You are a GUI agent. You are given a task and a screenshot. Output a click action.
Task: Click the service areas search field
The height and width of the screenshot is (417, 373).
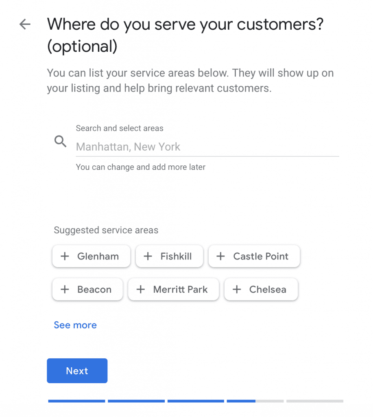(x=183, y=147)
